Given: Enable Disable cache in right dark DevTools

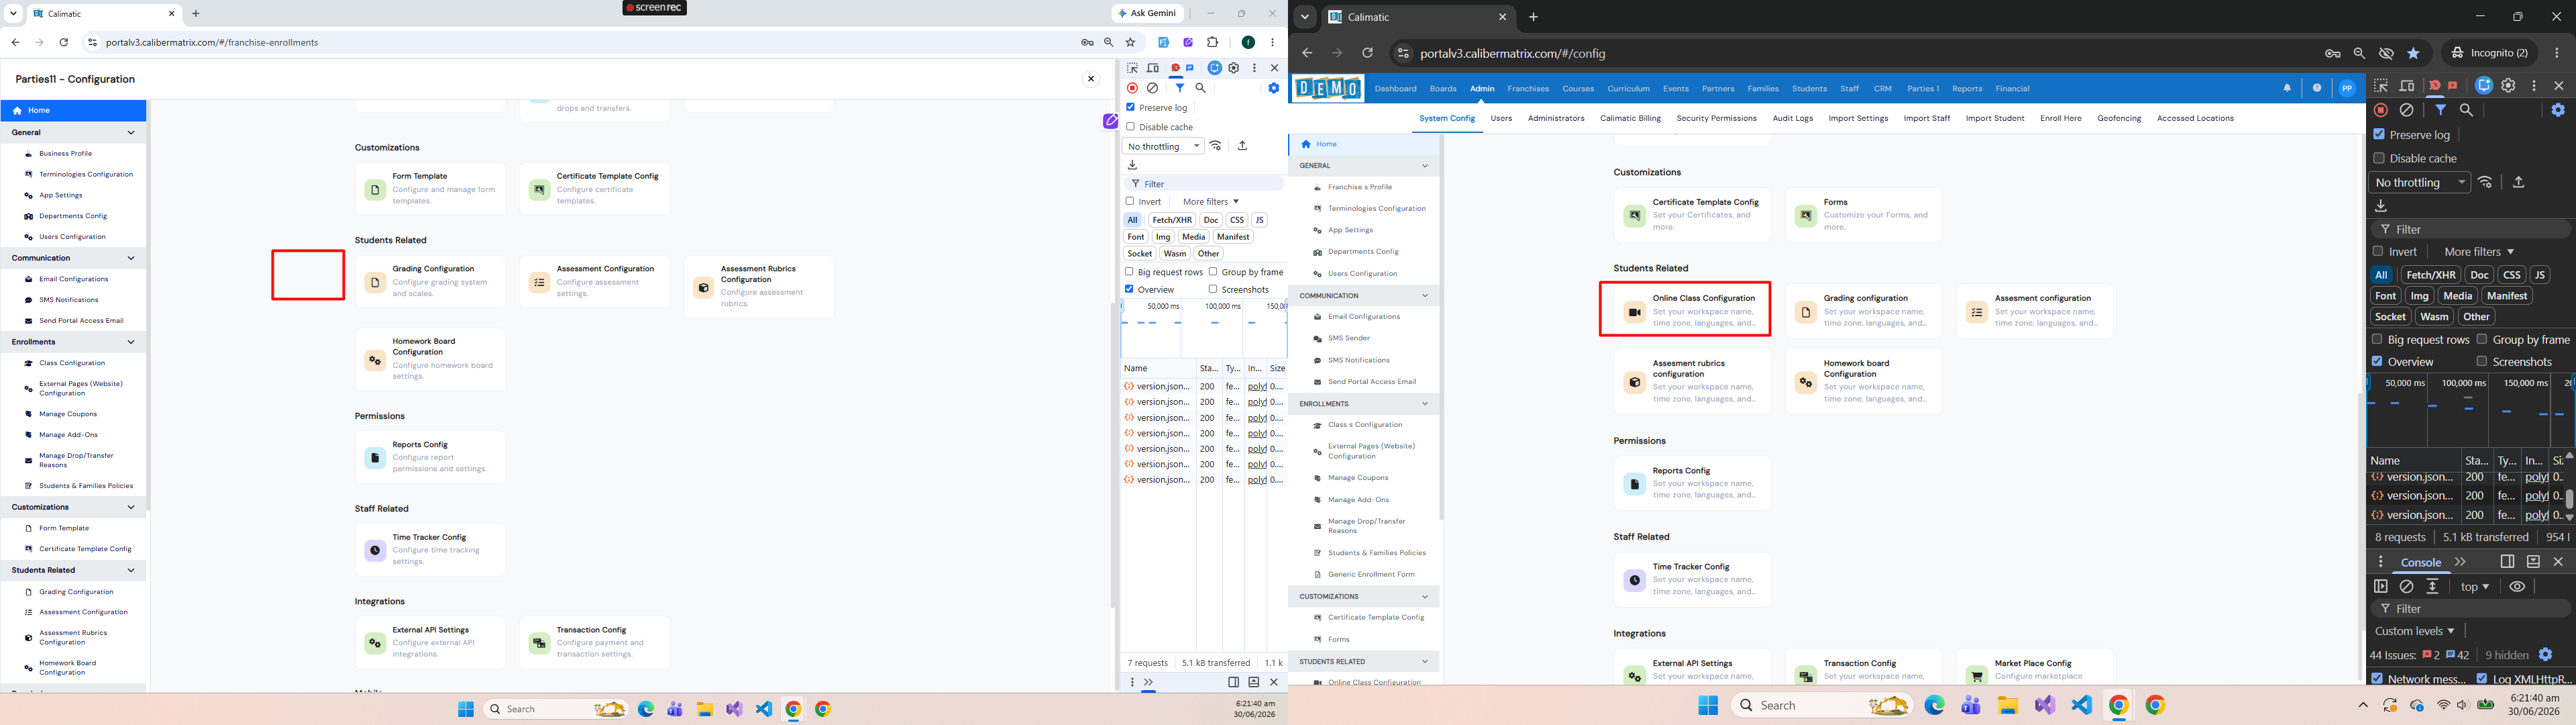Looking at the screenshot, I should (x=2379, y=158).
